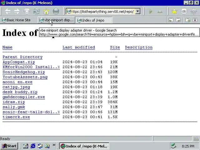Screen dimensions: 200x150
Task: Download gm8decompiler.exe
Action: tap(24, 97)
